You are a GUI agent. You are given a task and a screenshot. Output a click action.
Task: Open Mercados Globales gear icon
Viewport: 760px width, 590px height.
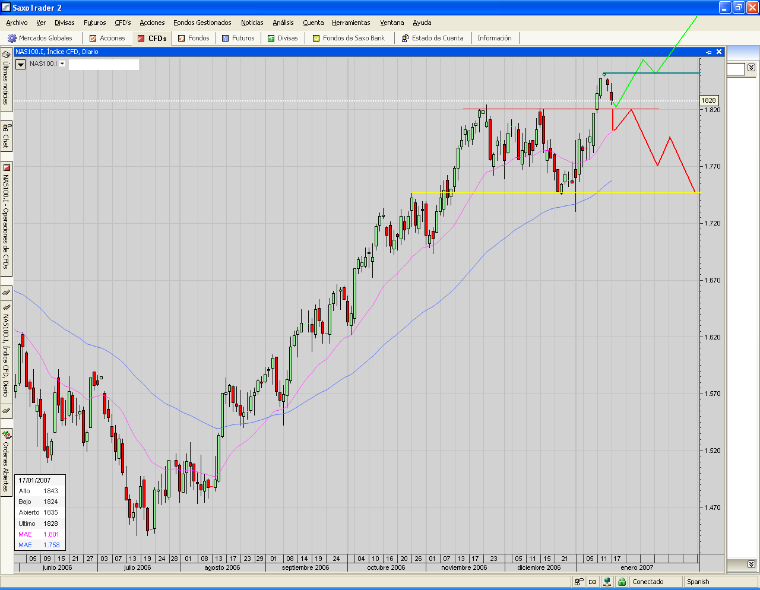11,38
